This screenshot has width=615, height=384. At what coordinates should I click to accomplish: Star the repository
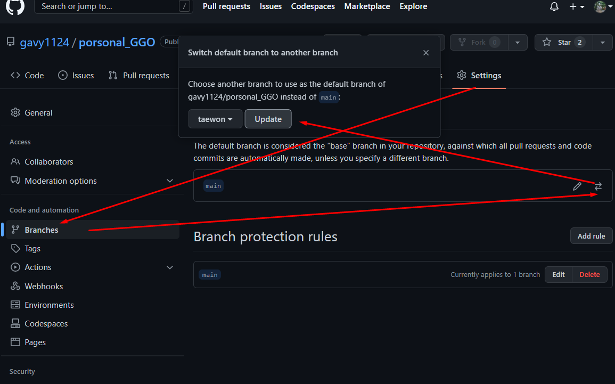coord(564,43)
